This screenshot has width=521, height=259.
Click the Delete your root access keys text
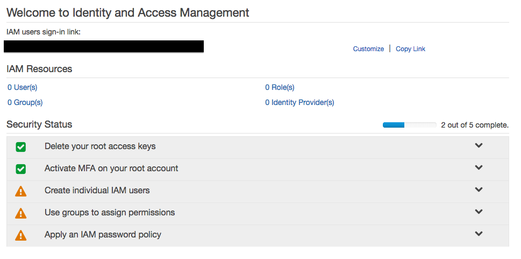click(x=100, y=146)
